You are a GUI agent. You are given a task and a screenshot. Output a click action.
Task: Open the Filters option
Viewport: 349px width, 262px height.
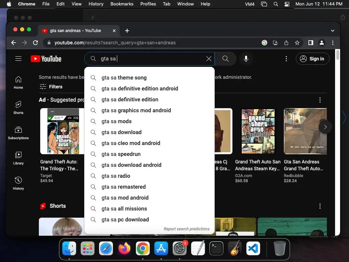[51, 87]
